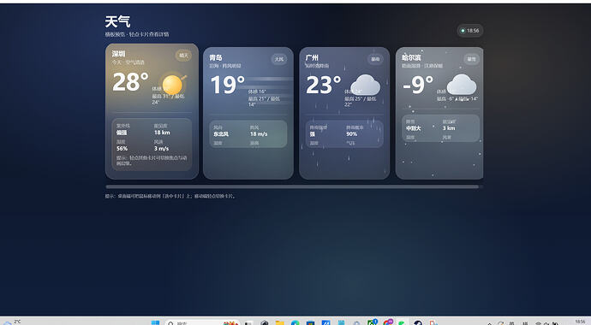591x325 pixels.
Task: Click the 强 rain intensity value
Action: (313, 134)
